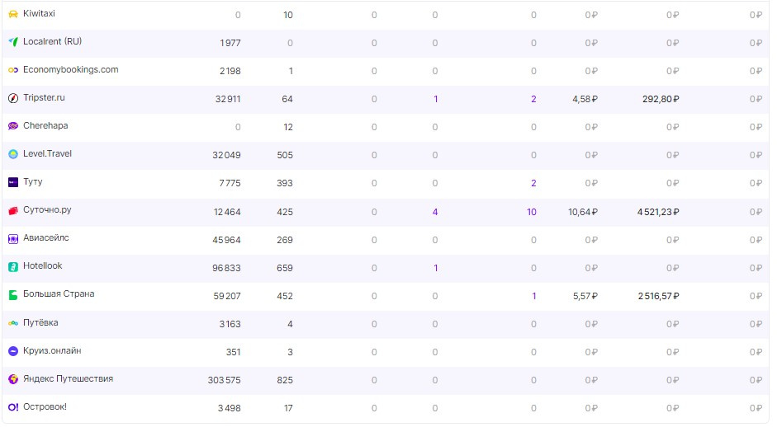Click the 7 775 value for Туту
777x427 pixels.
click(230, 183)
